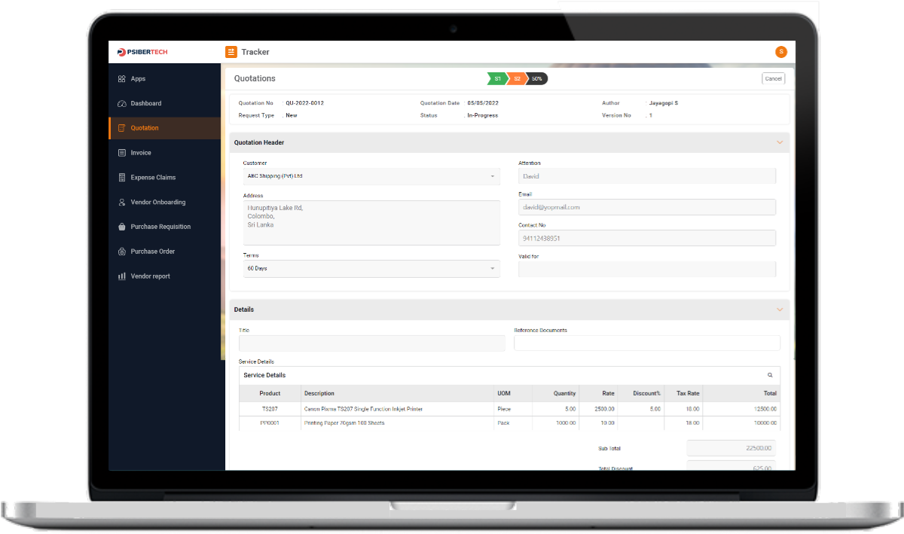
Task: Search within Service Details table
Action: tap(770, 375)
